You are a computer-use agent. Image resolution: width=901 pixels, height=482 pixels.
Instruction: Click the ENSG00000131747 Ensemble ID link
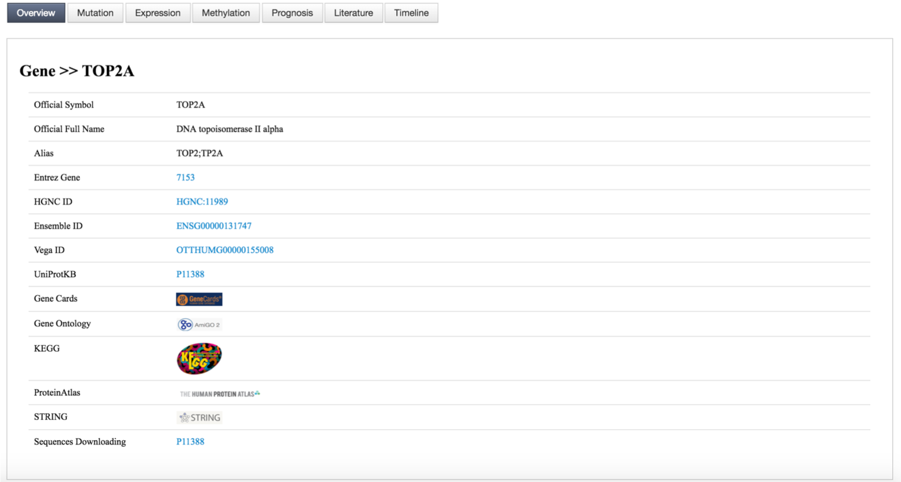pos(214,226)
